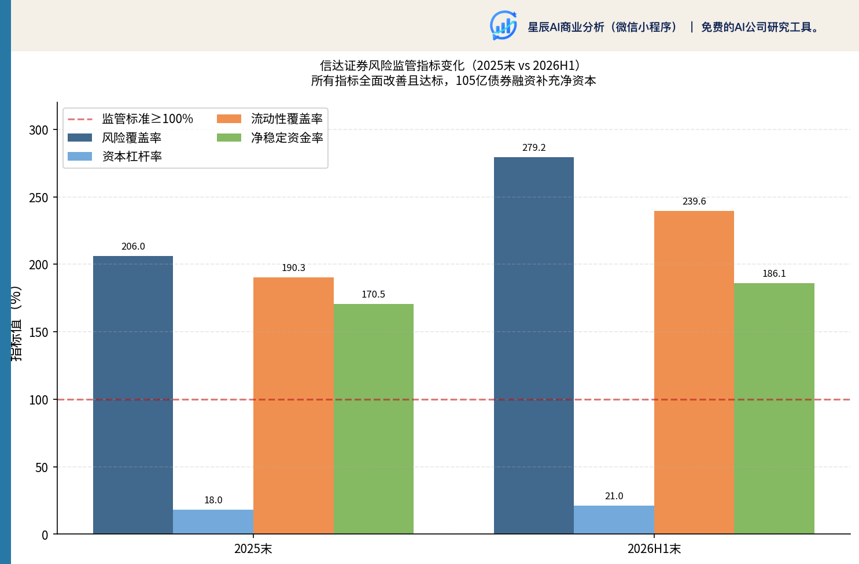Screen dimensions: 859x564
Task: Click the 206.0 value label
Action: pyautogui.click(x=133, y=247)
